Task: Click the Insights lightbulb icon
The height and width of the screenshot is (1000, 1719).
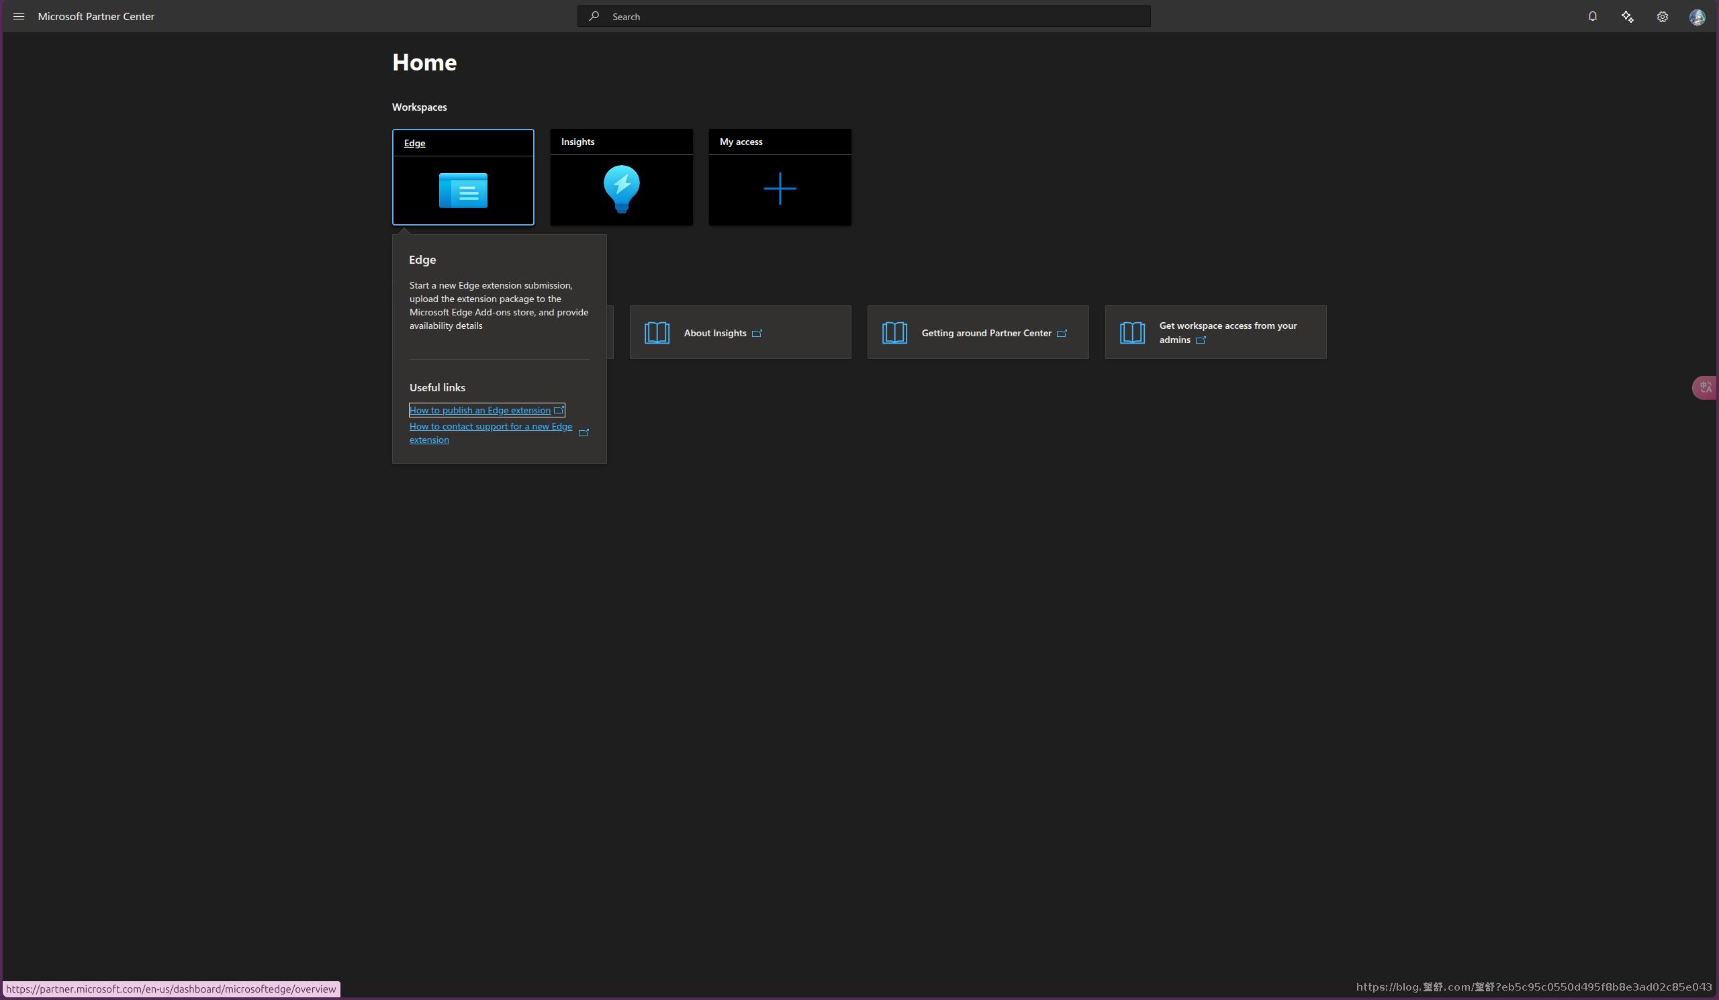Action: click(x=620, y=189)
